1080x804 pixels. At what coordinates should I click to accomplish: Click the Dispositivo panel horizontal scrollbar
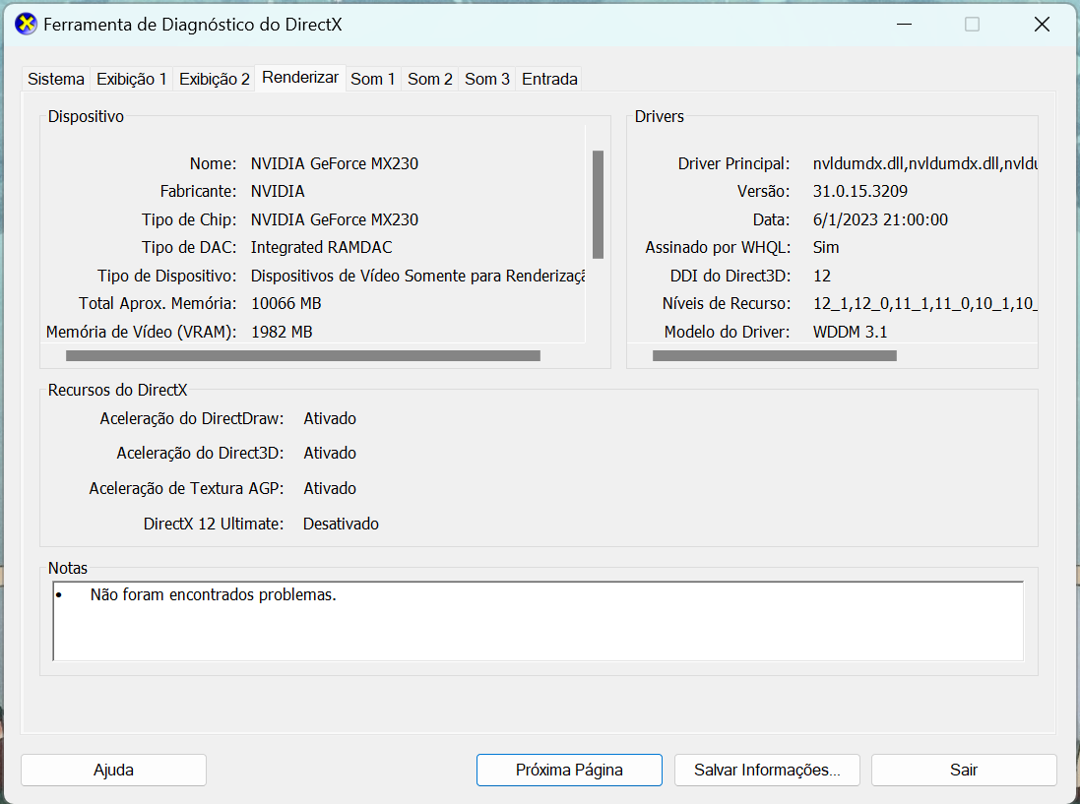pos(302,355)
